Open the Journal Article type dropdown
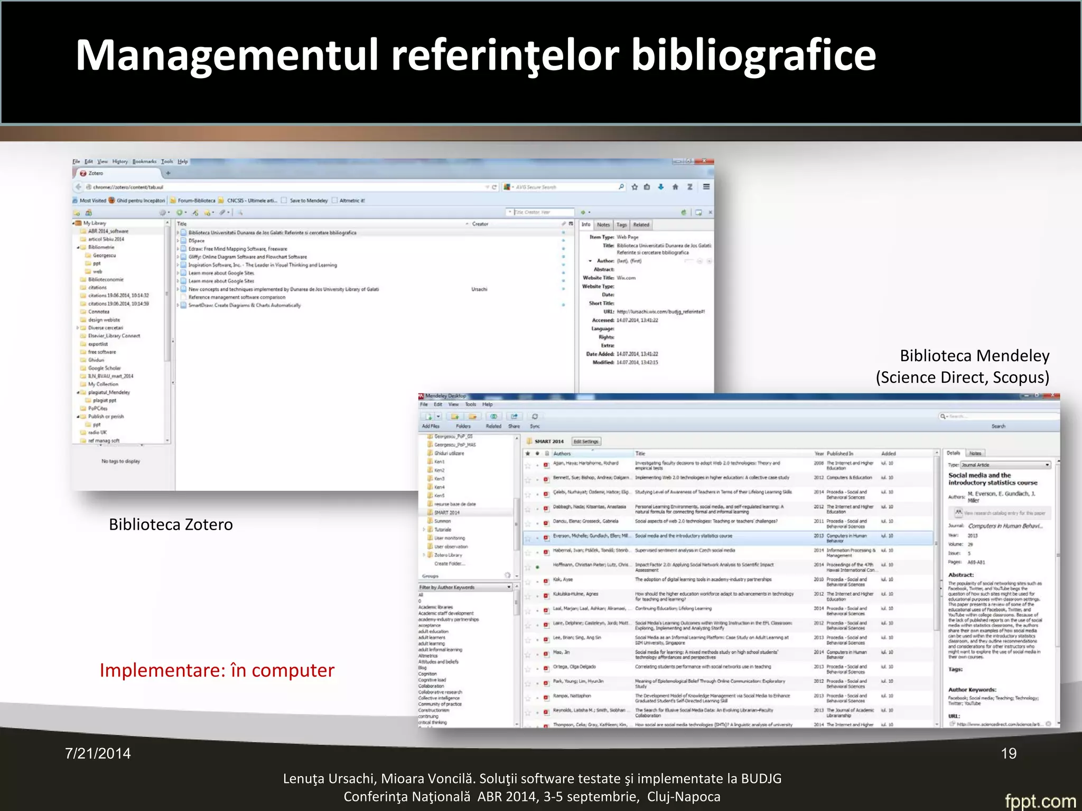Image resolution: width=1082 pixels, height=811 pixels. pyautogui.click(x=1006, y=465)
